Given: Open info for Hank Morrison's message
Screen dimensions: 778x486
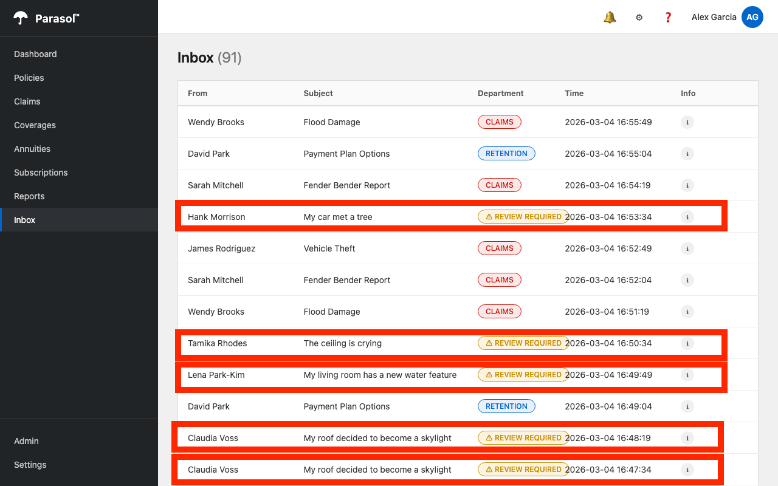Looking at the screenshot, I should (687, 217).
